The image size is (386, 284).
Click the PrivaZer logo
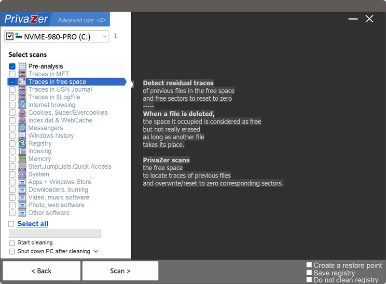(26, 19)
